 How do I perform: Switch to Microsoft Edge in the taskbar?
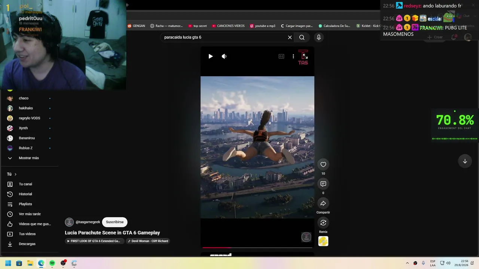point(41,263)
